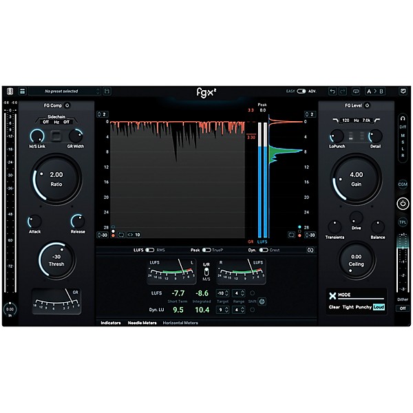Flip the L/R to M/S switch
The width and height of the screenshot is (413, 413).
[x=206, y=272]
